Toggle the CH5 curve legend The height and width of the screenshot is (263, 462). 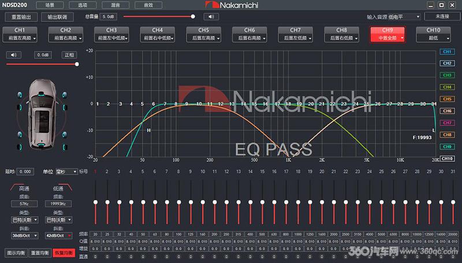(x=447, y=99)
